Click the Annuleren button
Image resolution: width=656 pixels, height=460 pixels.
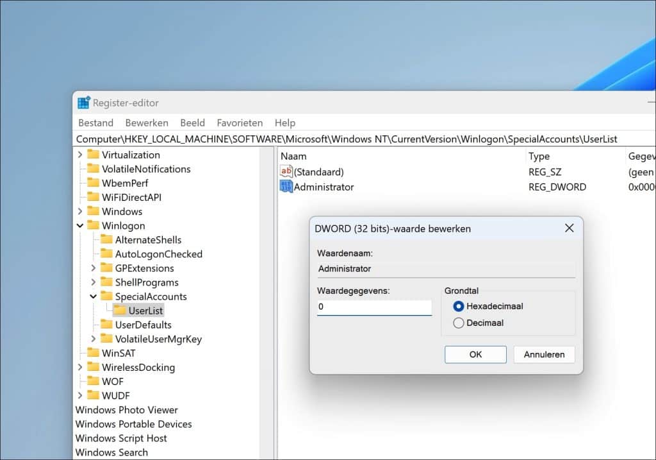point(544,354)
